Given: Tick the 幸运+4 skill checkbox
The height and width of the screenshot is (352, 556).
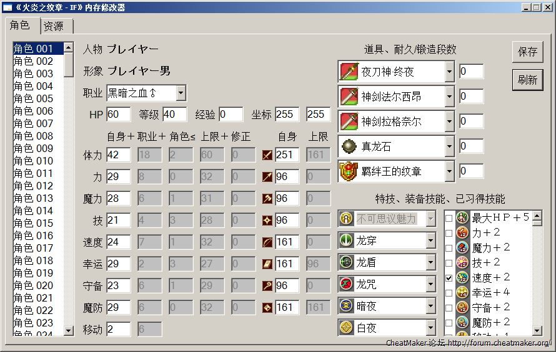Looking at the screenshot, I should (x=449, y=292).
